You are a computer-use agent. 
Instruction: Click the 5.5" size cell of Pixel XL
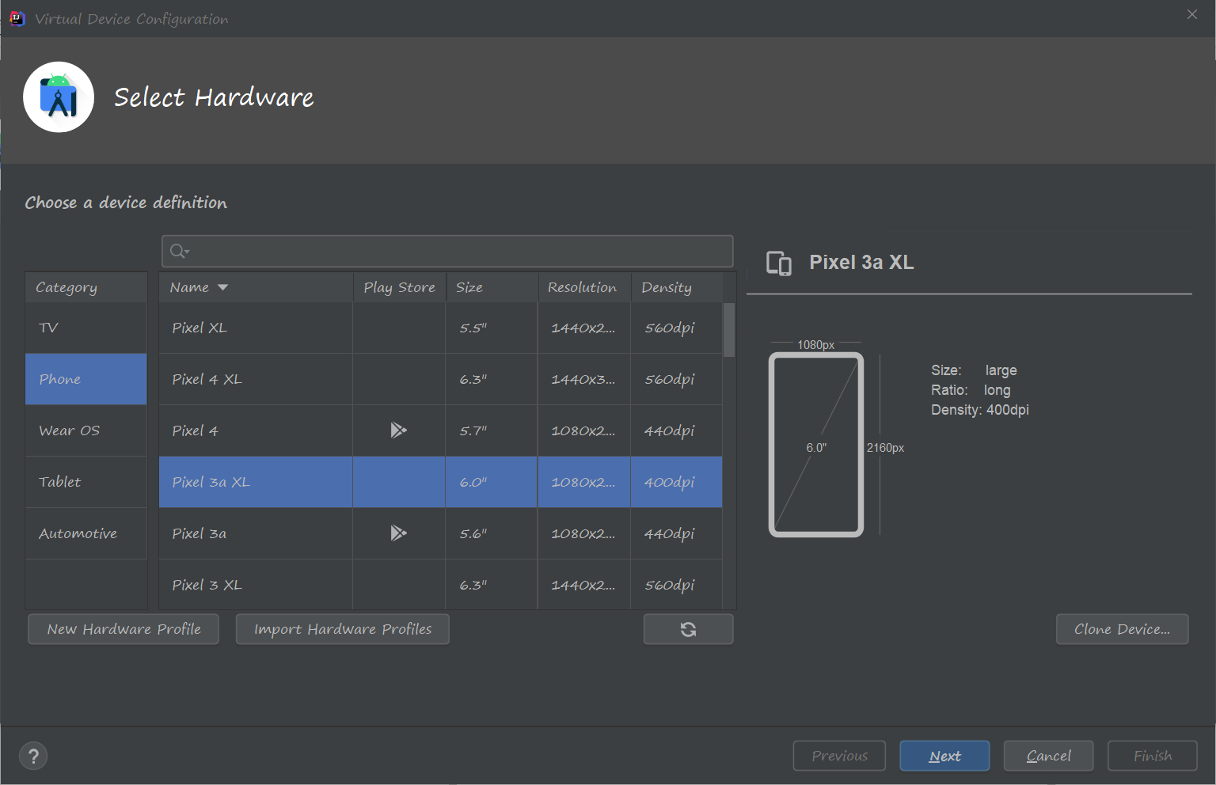(x=492, y=328)
